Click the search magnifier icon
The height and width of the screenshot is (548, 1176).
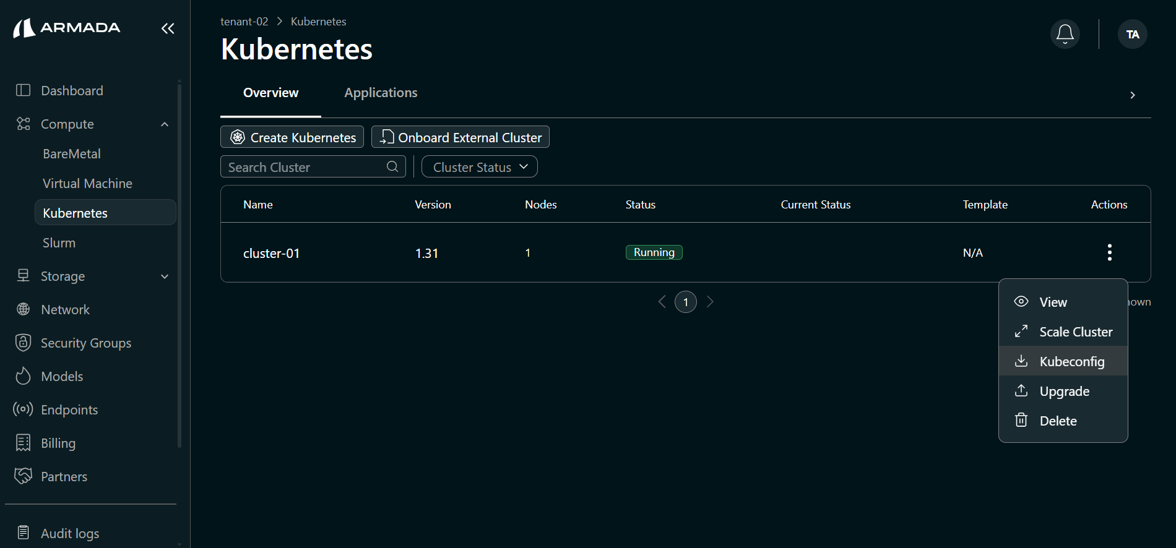[x=392, y=166]
